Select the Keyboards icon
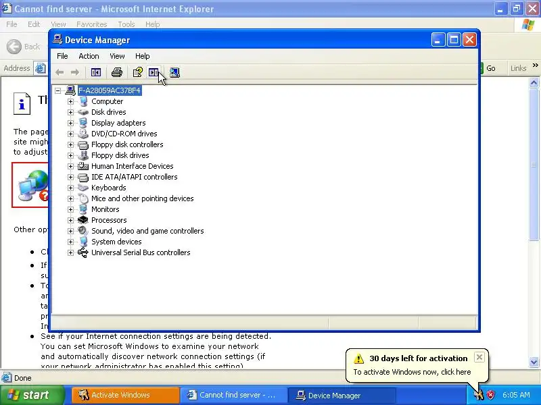The height and width of the screenshot is (405, 541). click(83, 188)
